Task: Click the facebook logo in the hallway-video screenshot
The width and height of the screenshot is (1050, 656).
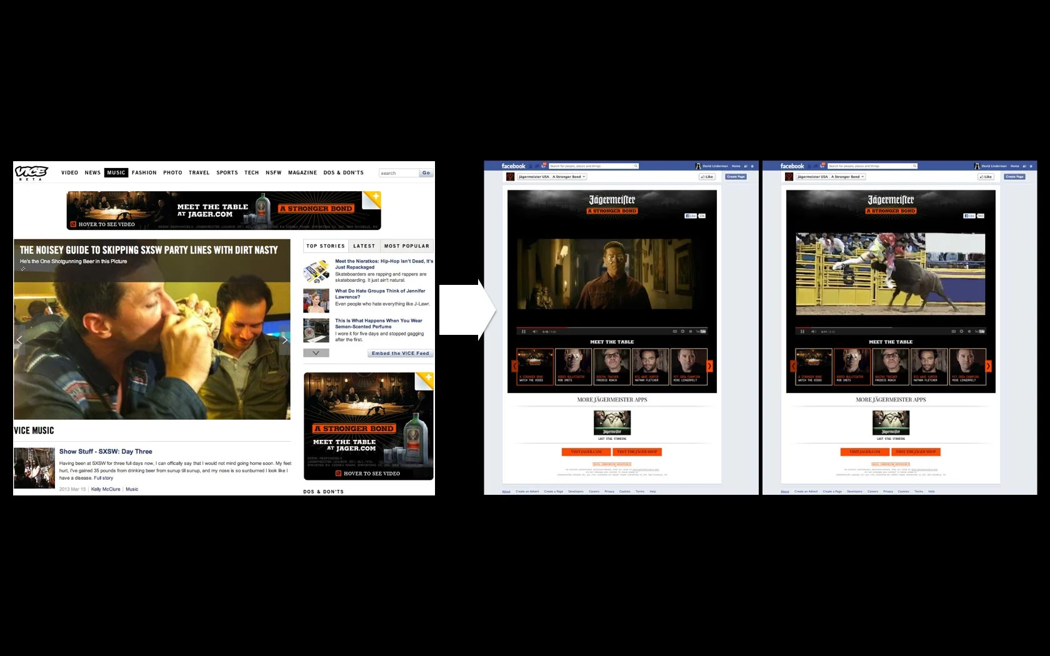Action: (x=513, y=166)
